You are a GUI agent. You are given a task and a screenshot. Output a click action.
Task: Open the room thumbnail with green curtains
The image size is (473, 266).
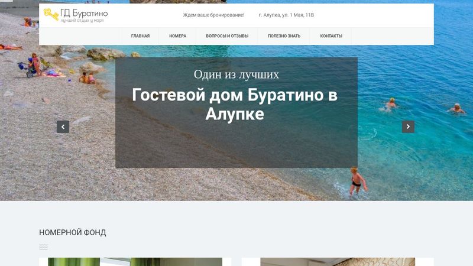click(135, 261)
